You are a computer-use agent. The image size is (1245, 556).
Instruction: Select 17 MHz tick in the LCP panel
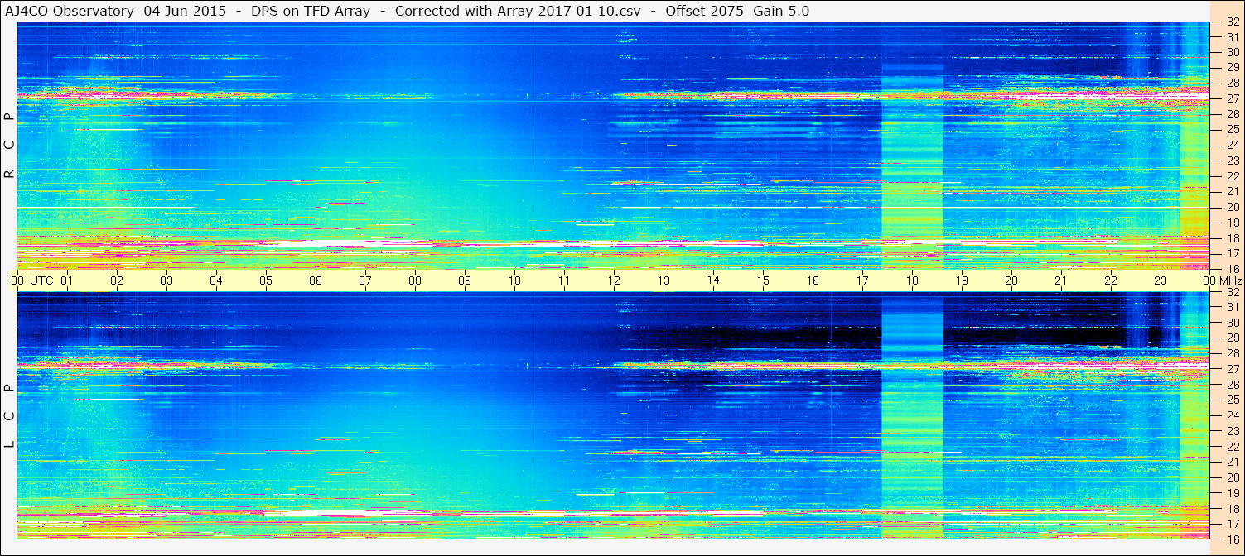click(x=1232, y=524)
